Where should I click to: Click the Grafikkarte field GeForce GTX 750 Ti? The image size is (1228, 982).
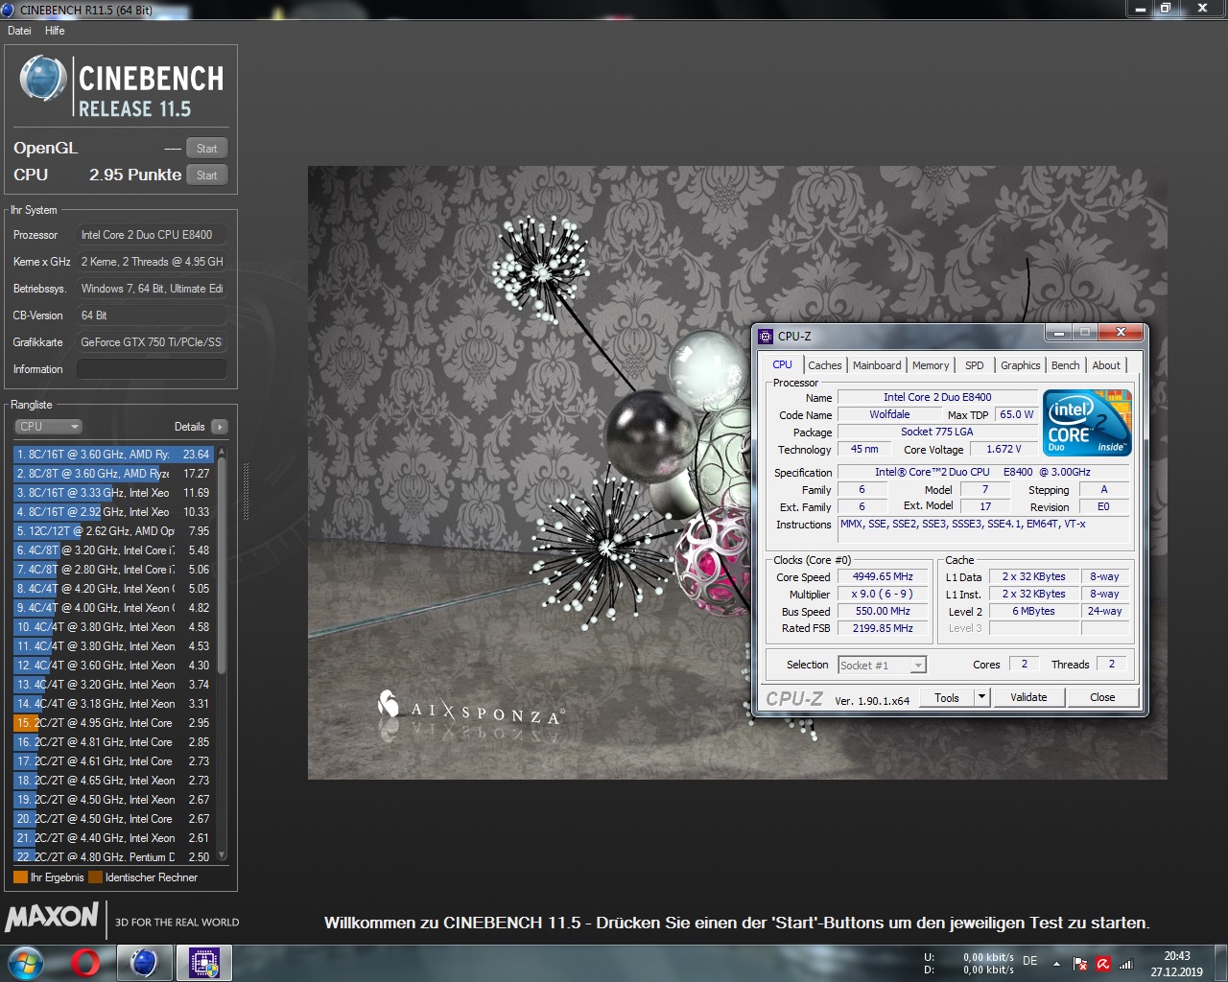(x=152, y=342)
